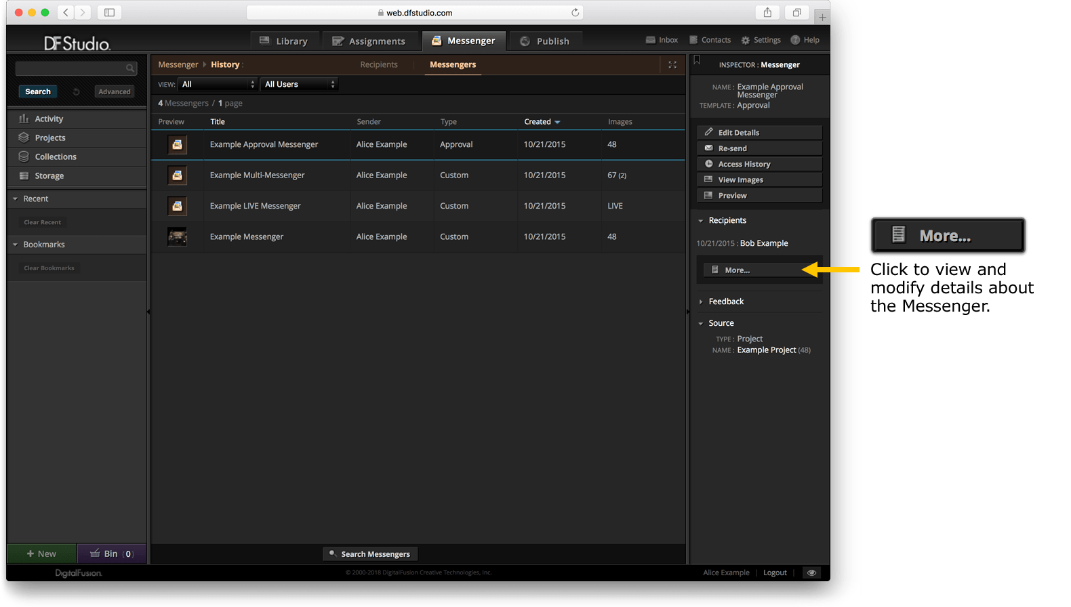Click recipient Bob Example
The width and height of the screenshot is (1071, 607).
764,243
